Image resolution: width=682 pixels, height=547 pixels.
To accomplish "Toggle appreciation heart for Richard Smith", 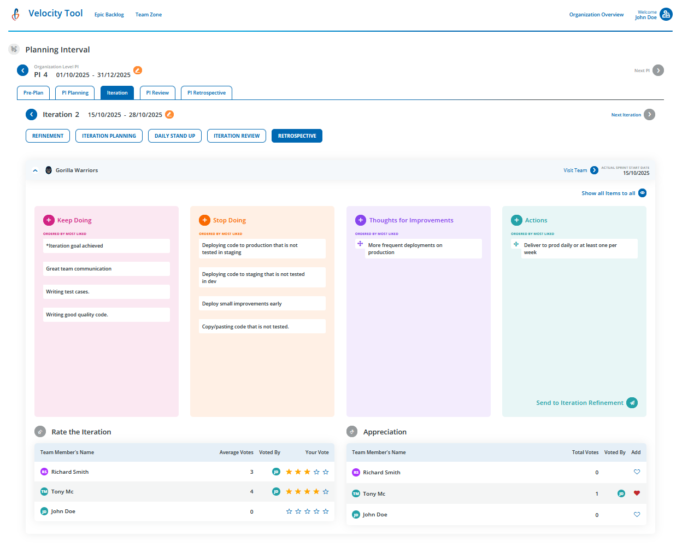I will [637, 472].
